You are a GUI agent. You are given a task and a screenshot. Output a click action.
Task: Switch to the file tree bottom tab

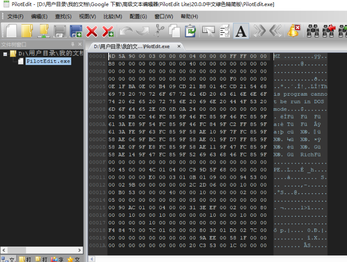[x=8, y=259]
